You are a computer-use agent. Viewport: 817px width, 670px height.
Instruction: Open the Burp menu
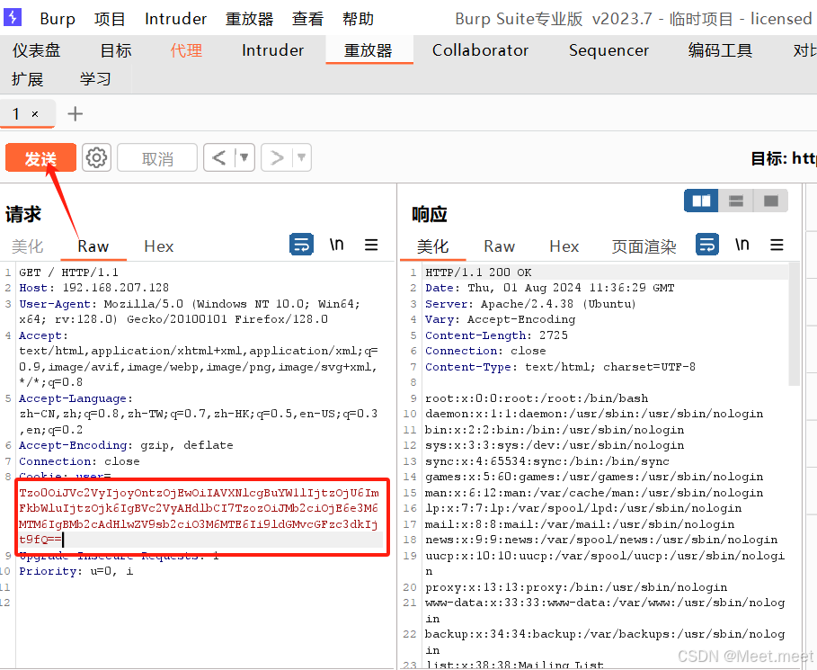tap(58, 19)
